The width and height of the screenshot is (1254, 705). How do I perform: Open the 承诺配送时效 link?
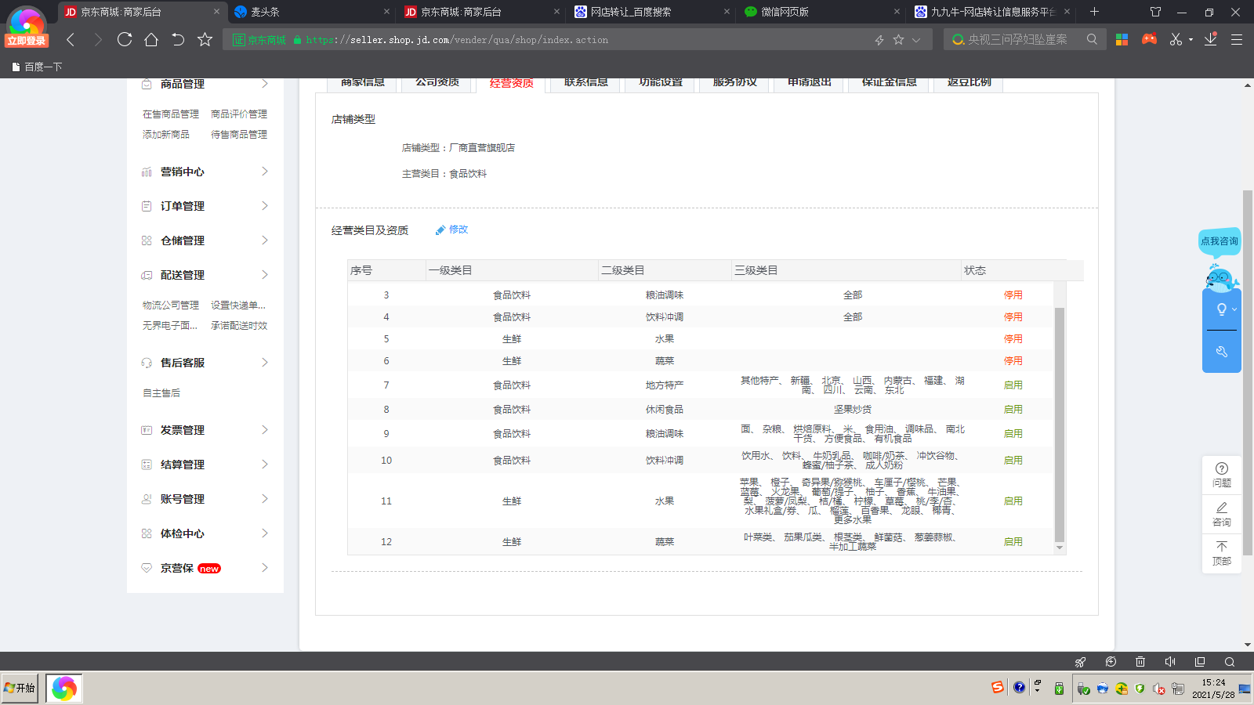(x=239, y=326)
